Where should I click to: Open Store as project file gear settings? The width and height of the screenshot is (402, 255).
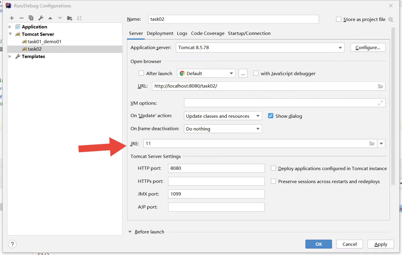tap(390, 19)
